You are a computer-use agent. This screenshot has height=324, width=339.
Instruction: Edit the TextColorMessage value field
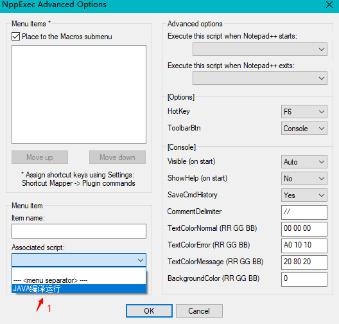(304, 262)
